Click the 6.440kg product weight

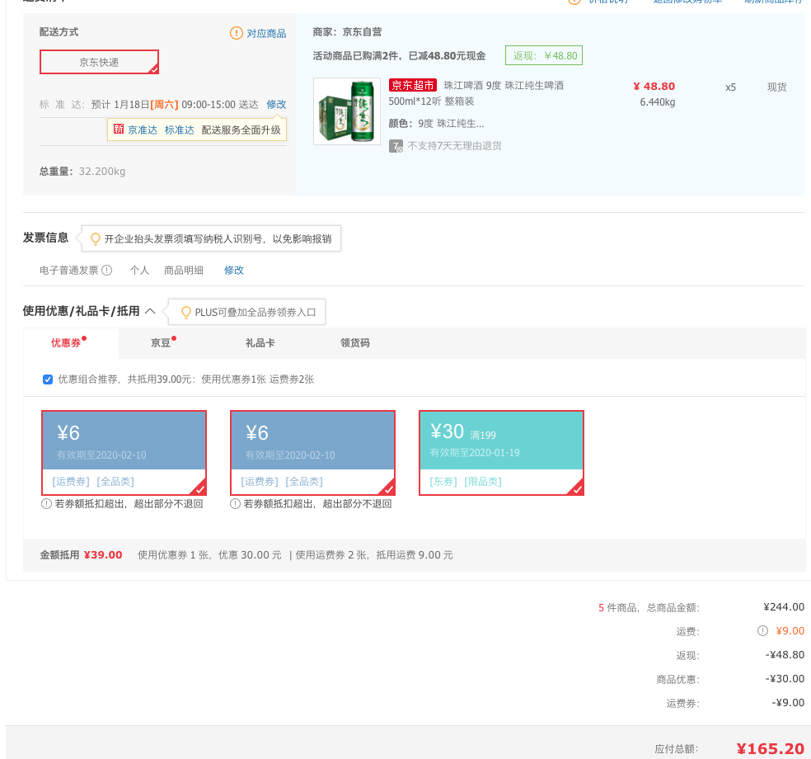coord(658,102)
